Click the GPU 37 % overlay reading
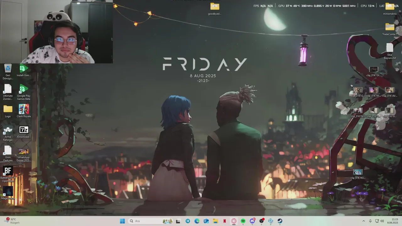Screen dimensions: 402x226 [x=285, y=6]
